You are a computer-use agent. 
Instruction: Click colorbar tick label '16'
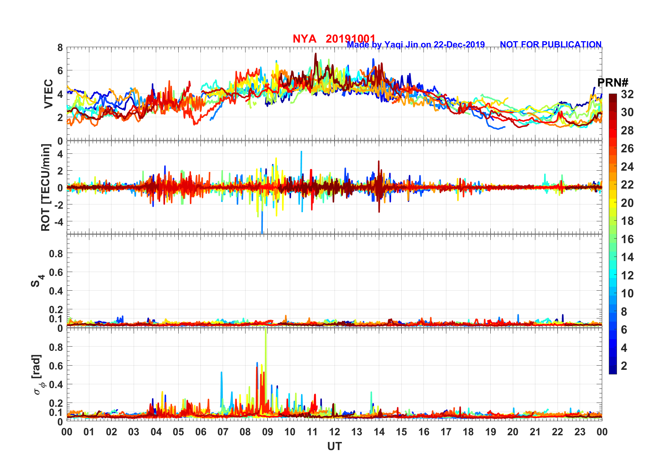pos(627,239)
